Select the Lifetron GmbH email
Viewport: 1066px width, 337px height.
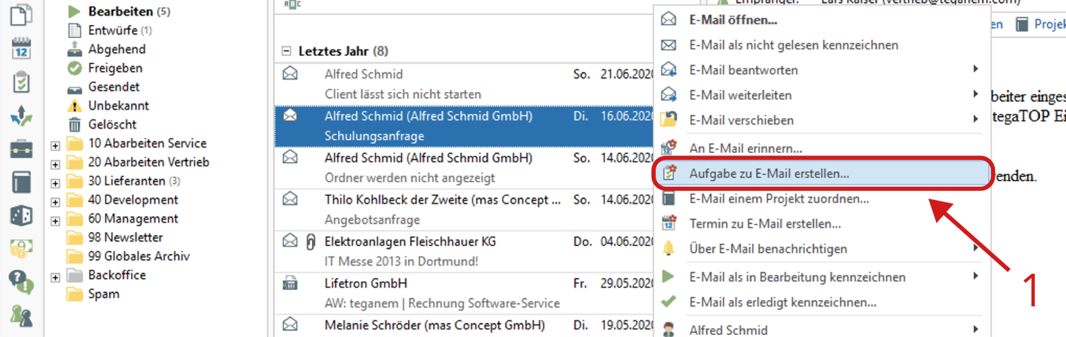tap(464, 293)
